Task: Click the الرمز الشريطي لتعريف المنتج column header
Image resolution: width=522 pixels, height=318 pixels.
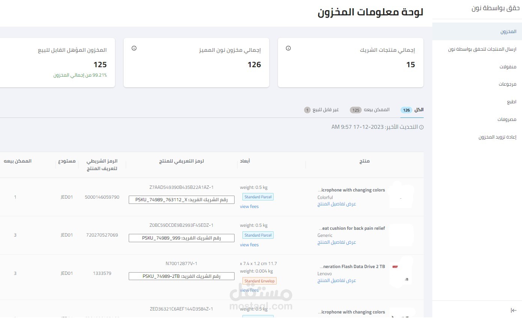Action: pos(102,165)
